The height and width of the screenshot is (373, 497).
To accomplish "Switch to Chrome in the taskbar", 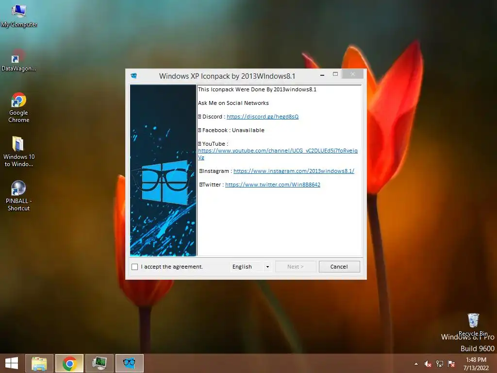I will (x=69, y=363).
